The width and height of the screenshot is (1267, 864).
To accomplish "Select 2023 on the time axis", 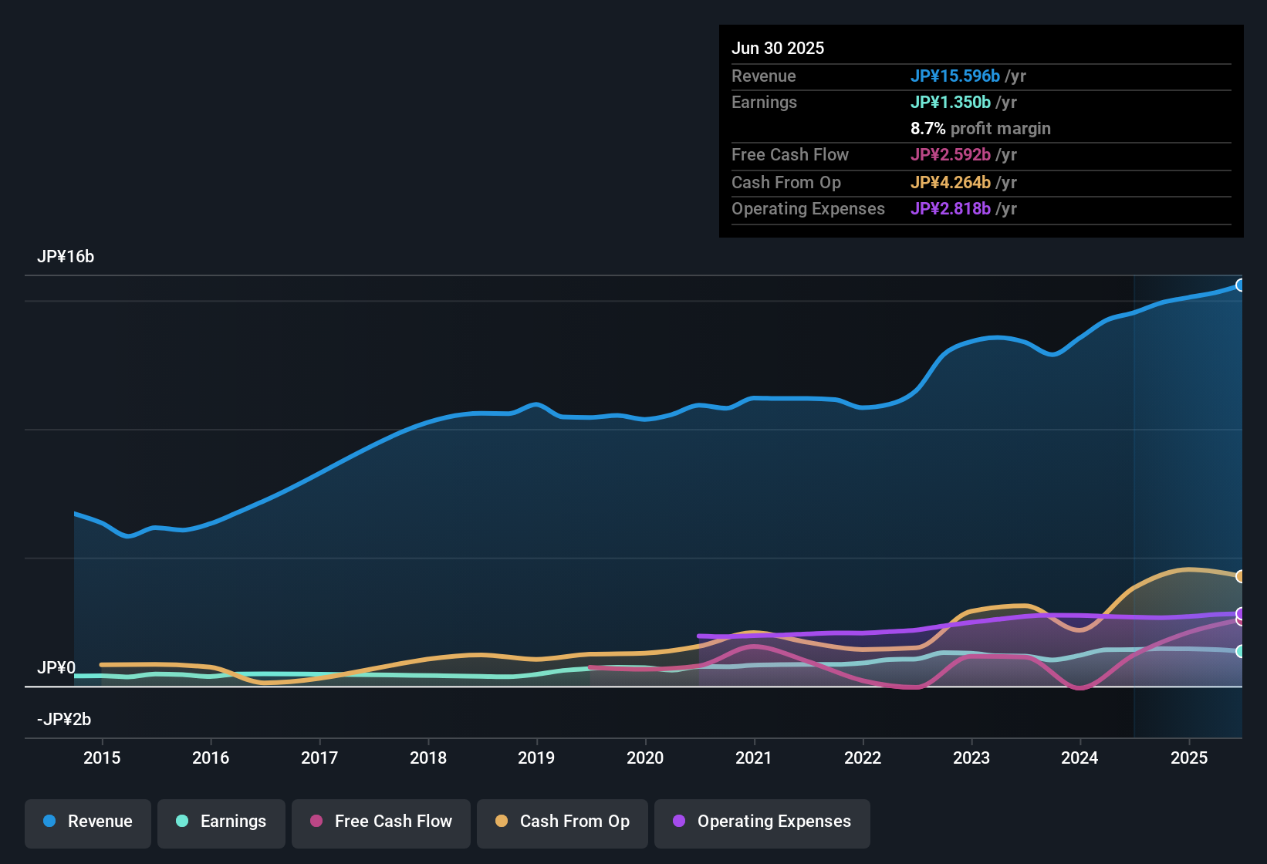I will point(971,758).
